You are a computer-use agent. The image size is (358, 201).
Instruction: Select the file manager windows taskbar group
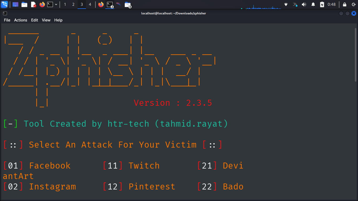coord(128,4)
